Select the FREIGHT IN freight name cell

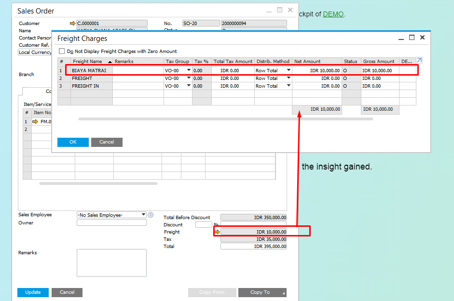coord(92,86)
